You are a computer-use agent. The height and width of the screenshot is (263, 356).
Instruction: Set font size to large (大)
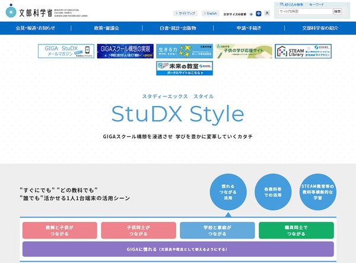pos(267,13)
